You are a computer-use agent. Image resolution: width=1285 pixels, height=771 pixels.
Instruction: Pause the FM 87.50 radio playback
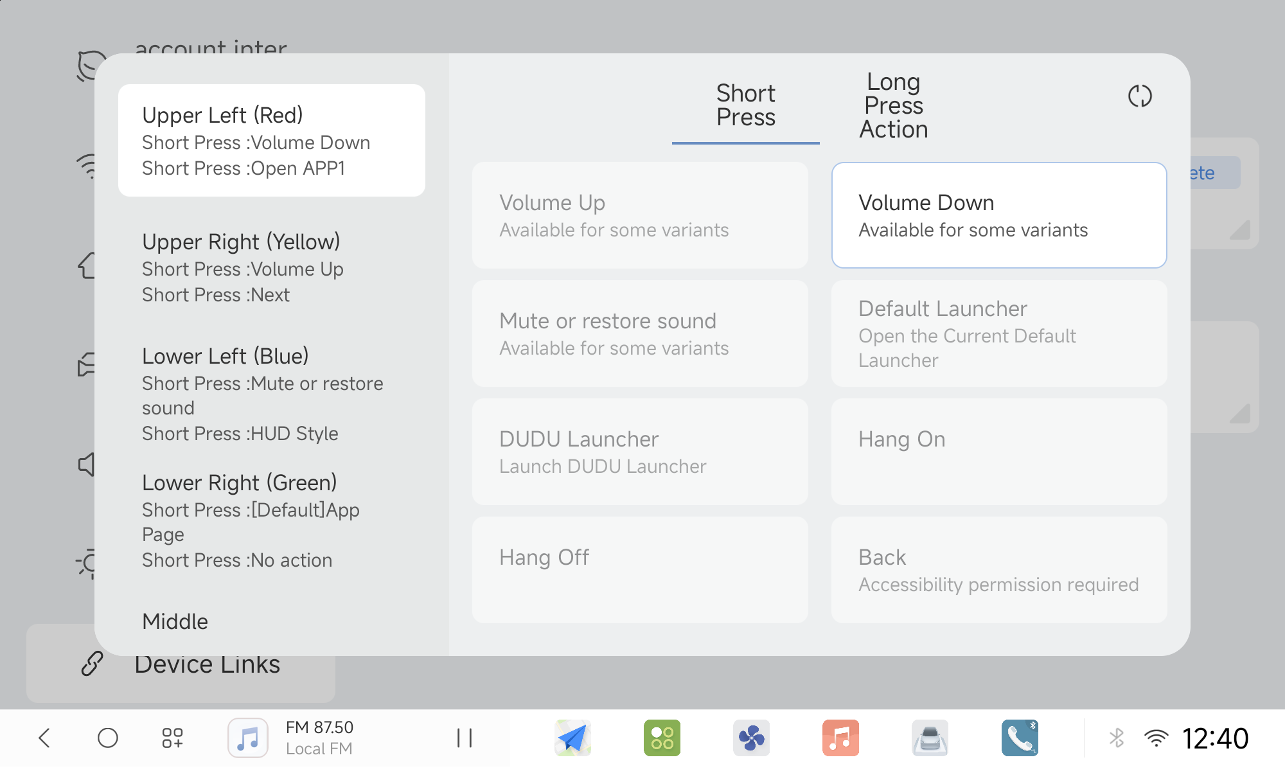coord(464,738)
